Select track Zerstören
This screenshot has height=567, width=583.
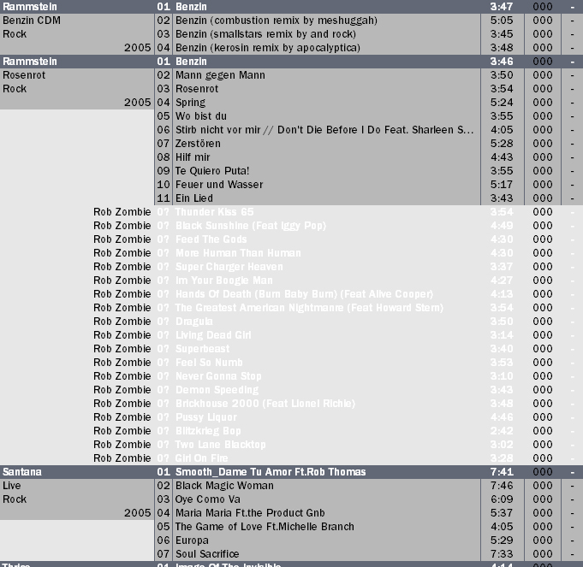[198, 144]
